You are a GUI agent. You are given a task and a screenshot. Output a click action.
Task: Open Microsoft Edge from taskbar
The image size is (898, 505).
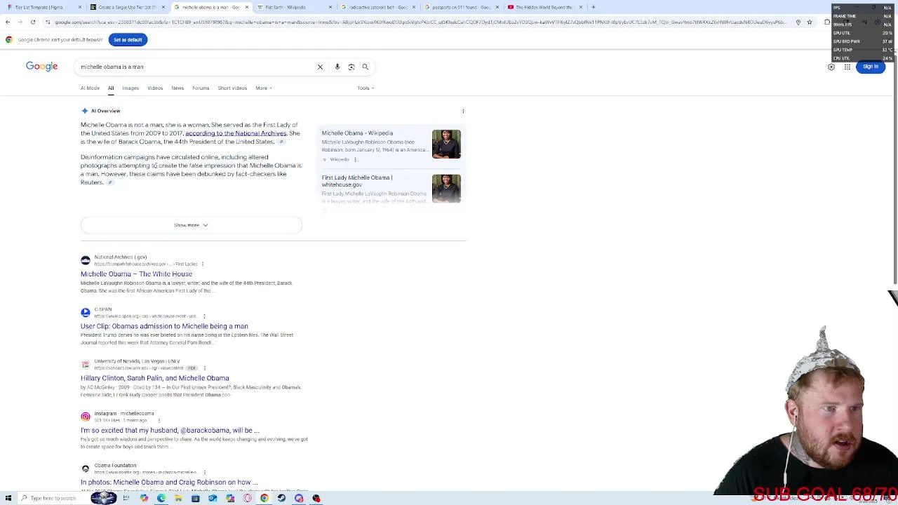(161, 498)
